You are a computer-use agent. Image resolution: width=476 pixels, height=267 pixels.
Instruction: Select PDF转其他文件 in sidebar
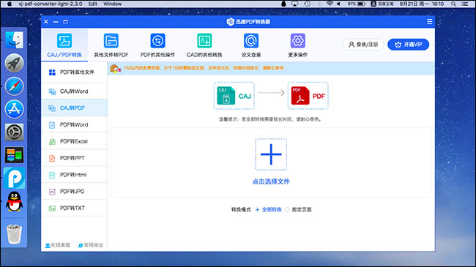74,72
